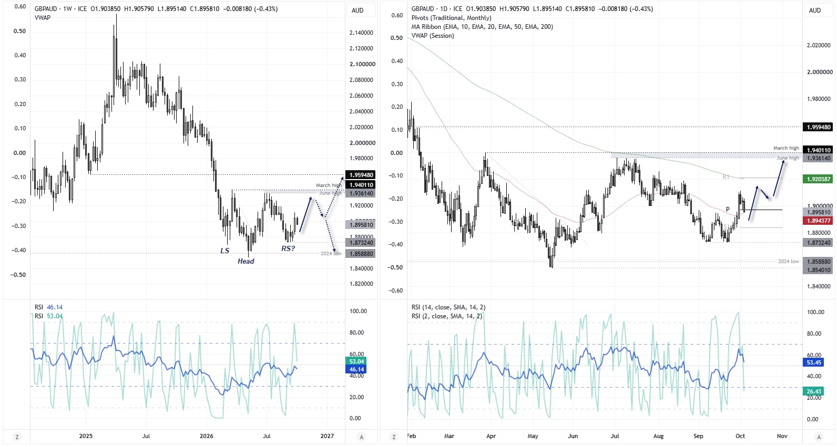
Task: Click the 26.43 RSI value label
Action: click(x=814, y=391)
